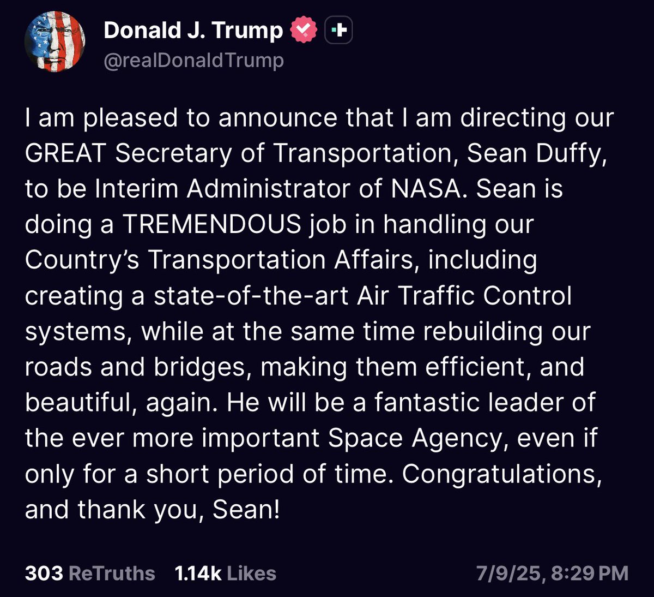View the 1.14k Likes list
The image size is (654, 597).
pyautogui.click(x=225, y=574)
